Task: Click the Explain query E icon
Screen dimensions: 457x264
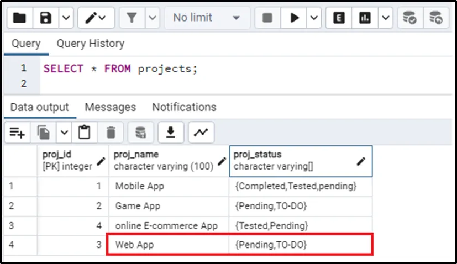Action: [339, 18]
